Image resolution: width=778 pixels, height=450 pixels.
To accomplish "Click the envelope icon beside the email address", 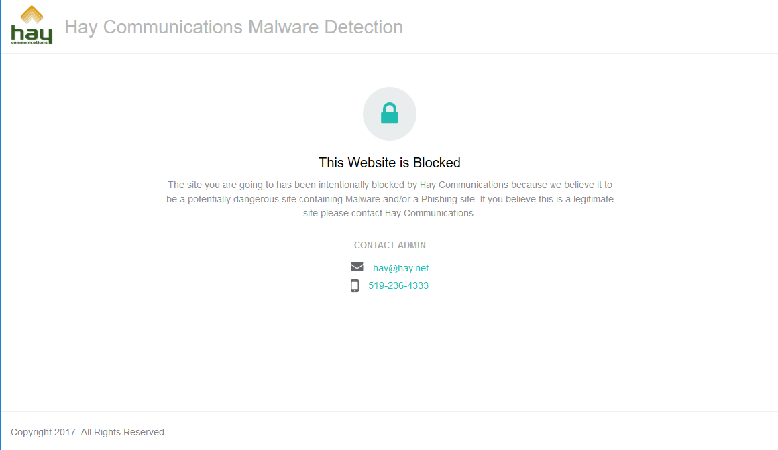I will (x=357, y=267).
